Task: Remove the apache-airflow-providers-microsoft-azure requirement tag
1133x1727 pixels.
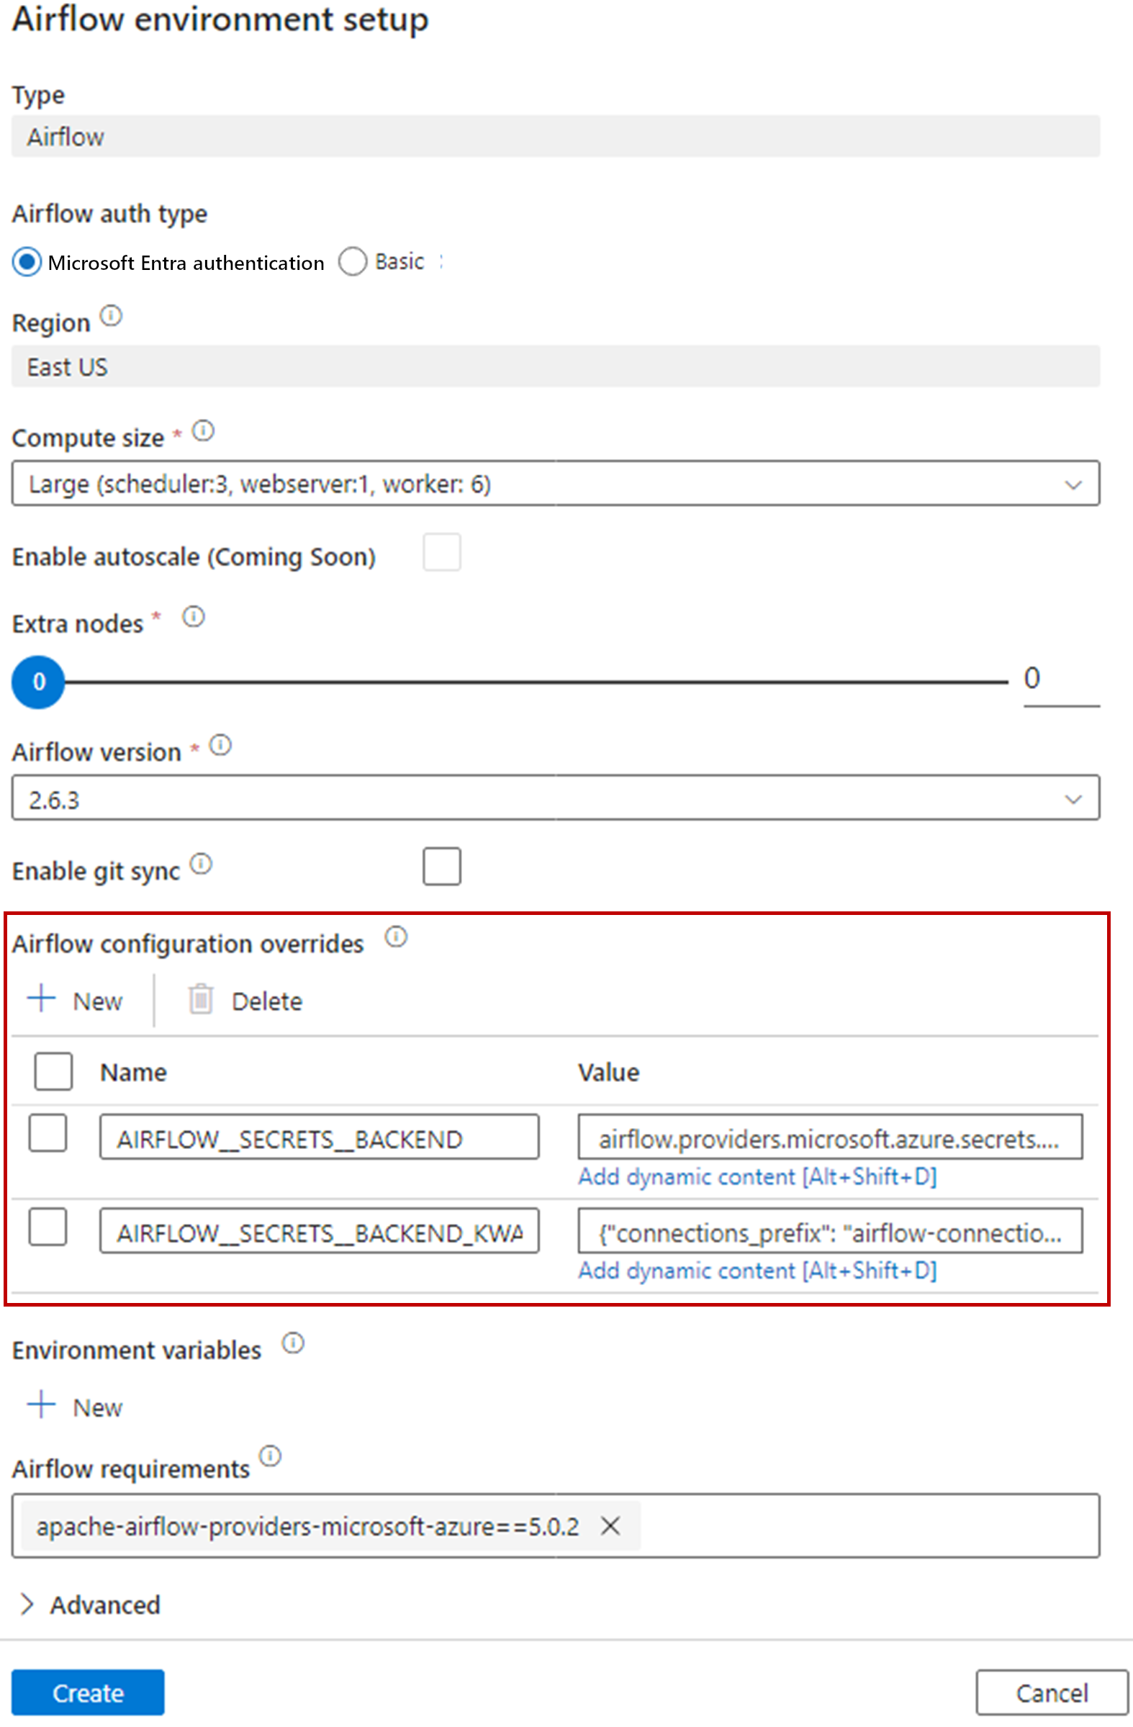Action: click(x=610, y=1526)
